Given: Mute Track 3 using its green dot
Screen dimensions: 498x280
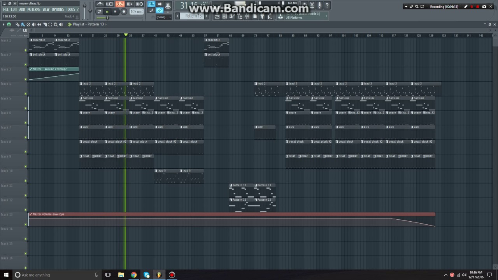Looking at the screenshot, I should [x=26, y=79].
